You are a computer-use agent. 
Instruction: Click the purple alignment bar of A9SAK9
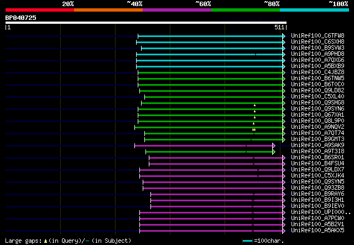point(204,145)
